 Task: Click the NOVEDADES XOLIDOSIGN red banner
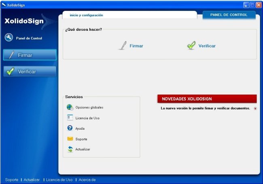[207, 99]
